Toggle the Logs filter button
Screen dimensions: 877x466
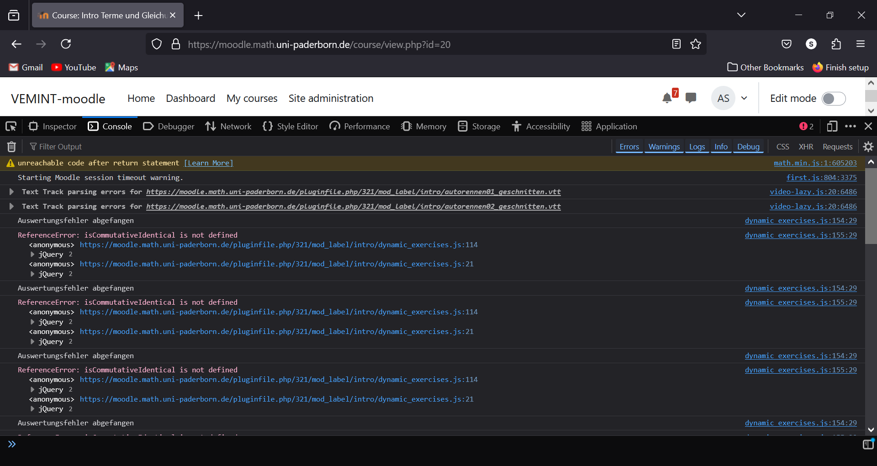[697, 147]
